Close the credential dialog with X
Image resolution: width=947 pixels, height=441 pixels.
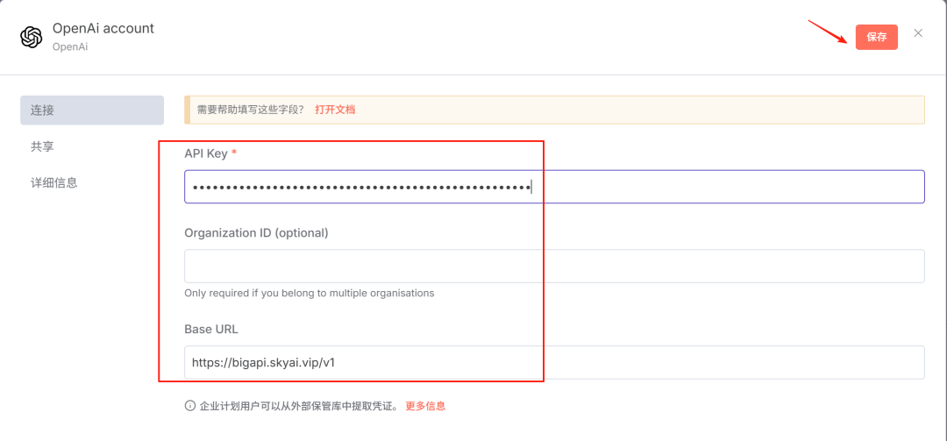point(918,33)
